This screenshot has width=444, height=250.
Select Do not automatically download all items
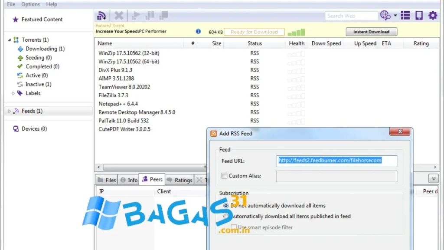click(225, 205)
